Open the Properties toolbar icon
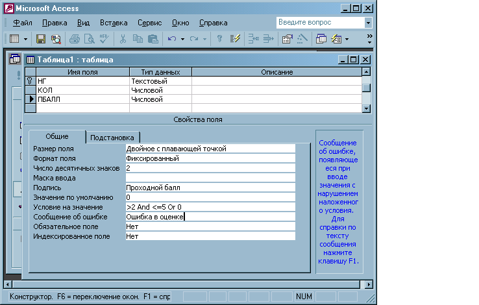 click(287, 39)
